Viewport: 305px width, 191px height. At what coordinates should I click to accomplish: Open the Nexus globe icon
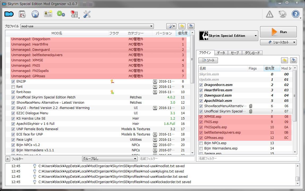click(35, 14)
